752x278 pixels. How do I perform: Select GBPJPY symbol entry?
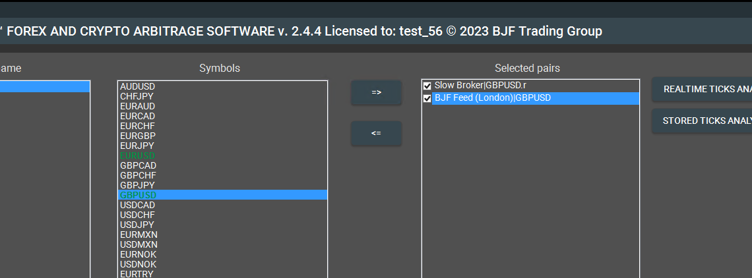tap(137, 185)
